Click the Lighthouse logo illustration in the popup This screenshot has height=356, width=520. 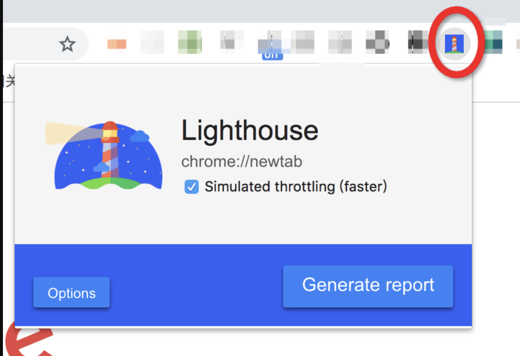click(104, 155)
